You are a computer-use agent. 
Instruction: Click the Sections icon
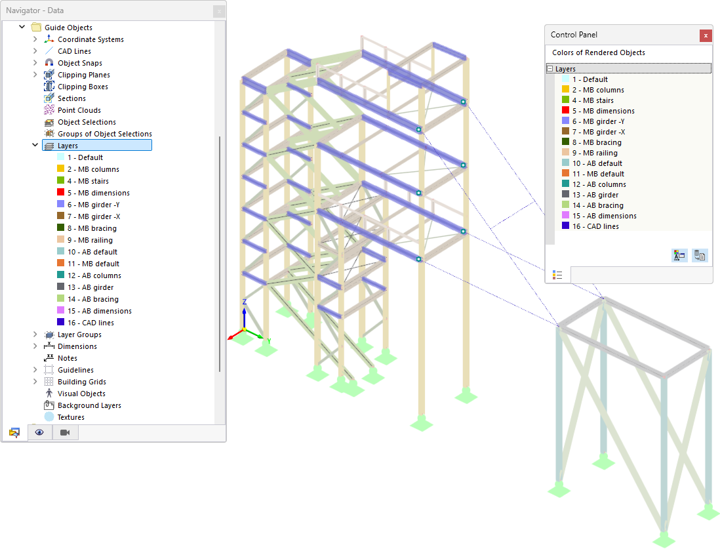tap(49, 98)
